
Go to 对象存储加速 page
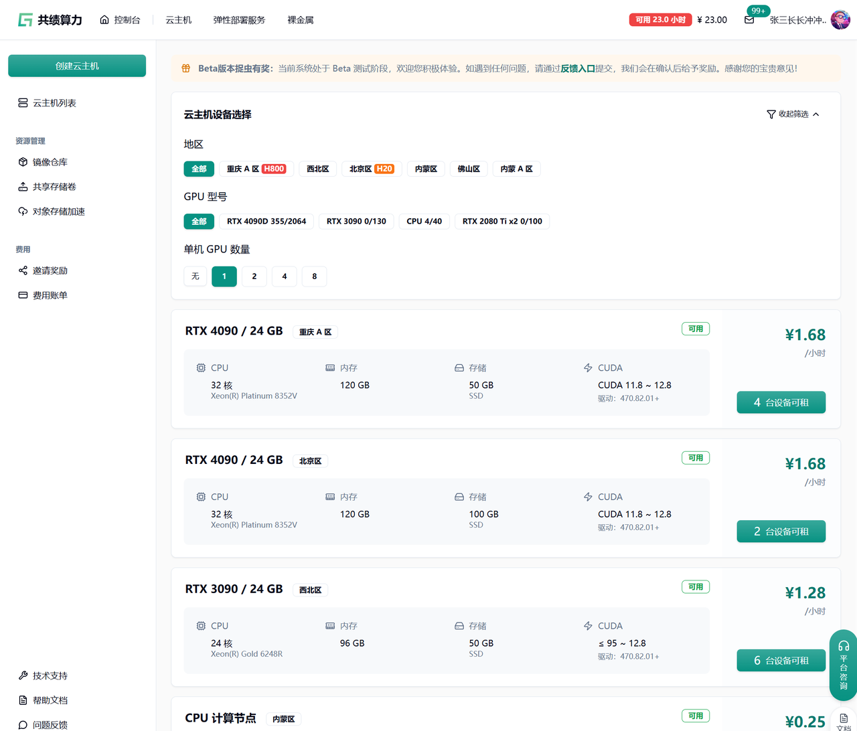click(58, 212)
